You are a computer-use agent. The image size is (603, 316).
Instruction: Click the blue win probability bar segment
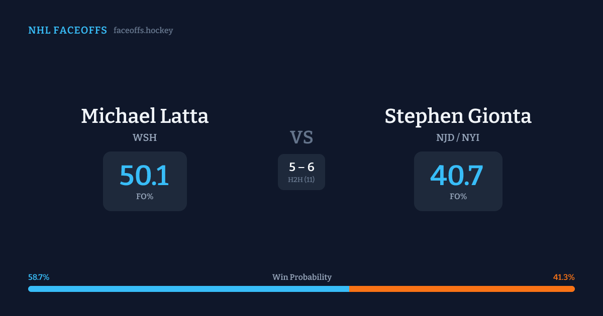[188, 289]
